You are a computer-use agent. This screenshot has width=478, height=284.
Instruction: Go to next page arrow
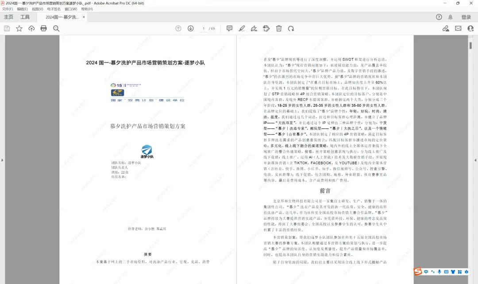pyautogui.click(x=190, y=28)
